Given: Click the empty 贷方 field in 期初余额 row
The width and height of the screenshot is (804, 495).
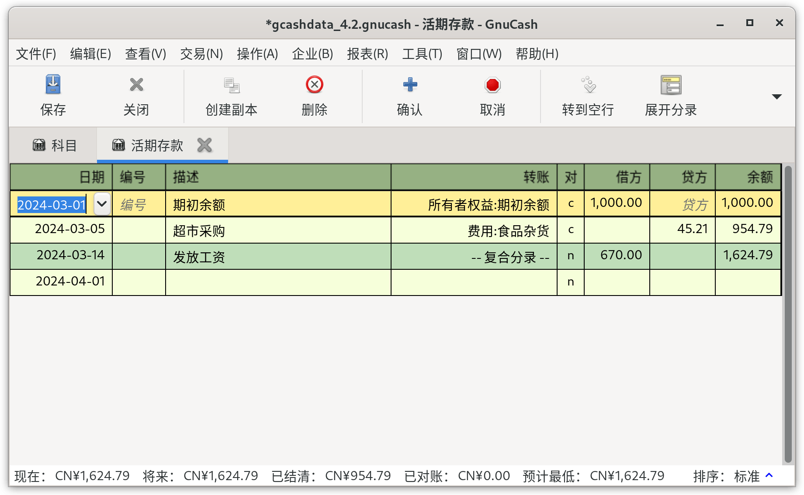Looking at the screenshot, I should tap(683, 204).
